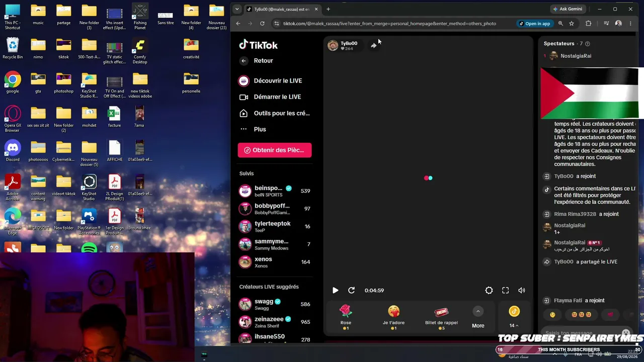This screenshot has height=362, width=644.
Task: Open the Chrome tab search dropdown
Action: (x=237, y=9)
